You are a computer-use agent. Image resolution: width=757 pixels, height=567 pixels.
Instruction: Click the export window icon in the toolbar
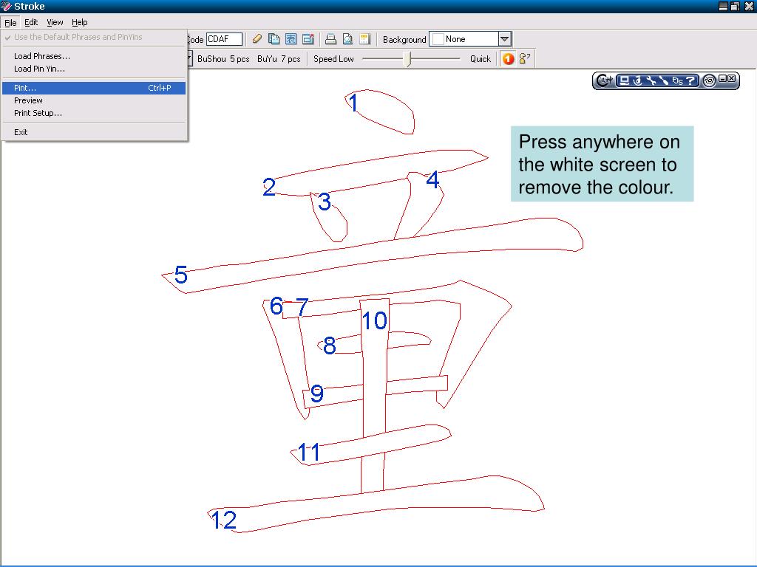point(308,39)
